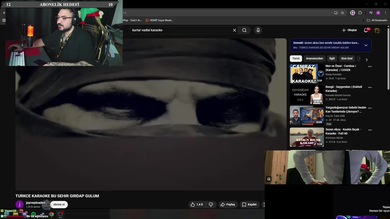Screen dimensions: 390x219
Task: Open the purple extension icon in toolbar
Action: point(353,13)
